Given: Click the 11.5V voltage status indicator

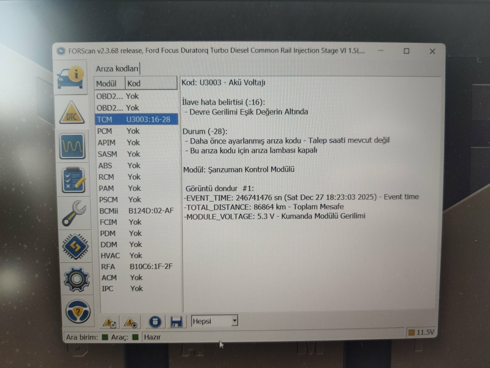Looking at the screenshot, I should pyautogui.click(x=421, y=332).
